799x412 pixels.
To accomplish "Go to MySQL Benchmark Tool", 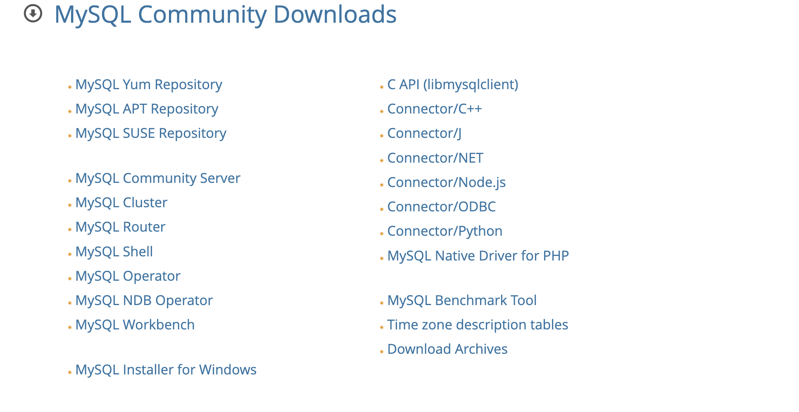I will pos(462,301).
